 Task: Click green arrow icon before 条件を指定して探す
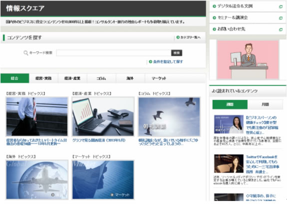150,61
